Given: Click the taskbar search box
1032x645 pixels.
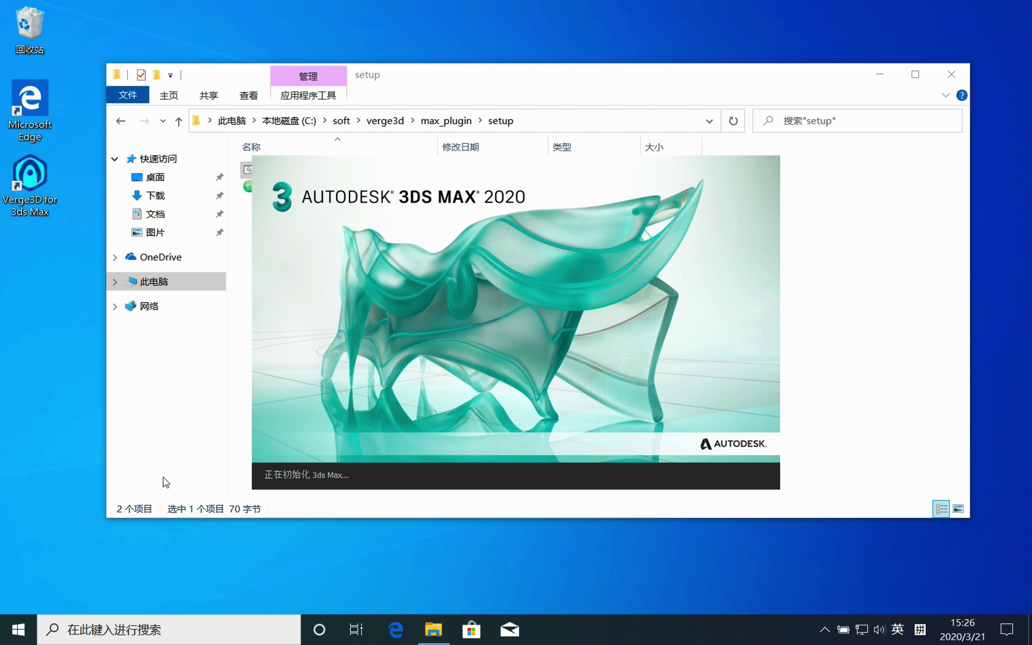Looking at the screenshot, I should [169, 630].
